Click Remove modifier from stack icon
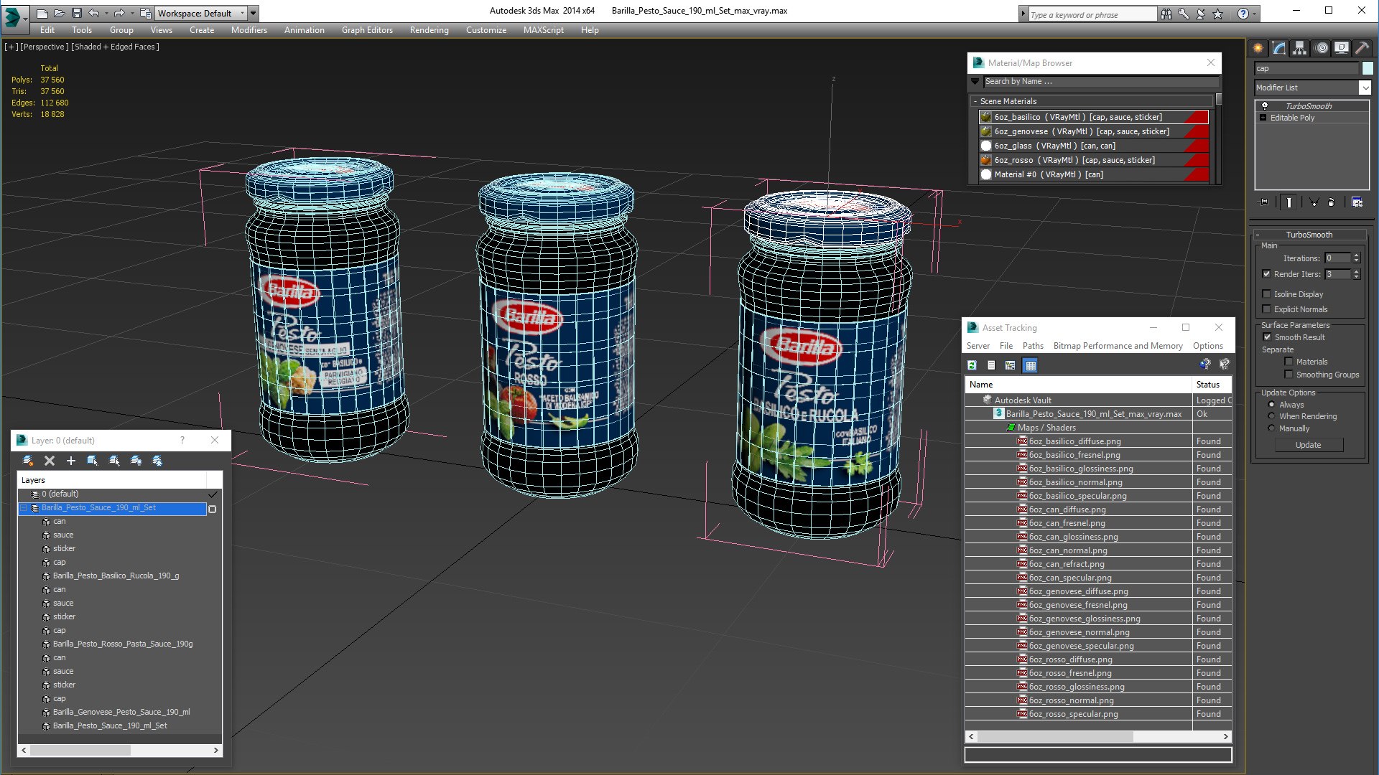Viewport: 1379px width, 775px height. pyautogui.click(x=1332, y=202)
